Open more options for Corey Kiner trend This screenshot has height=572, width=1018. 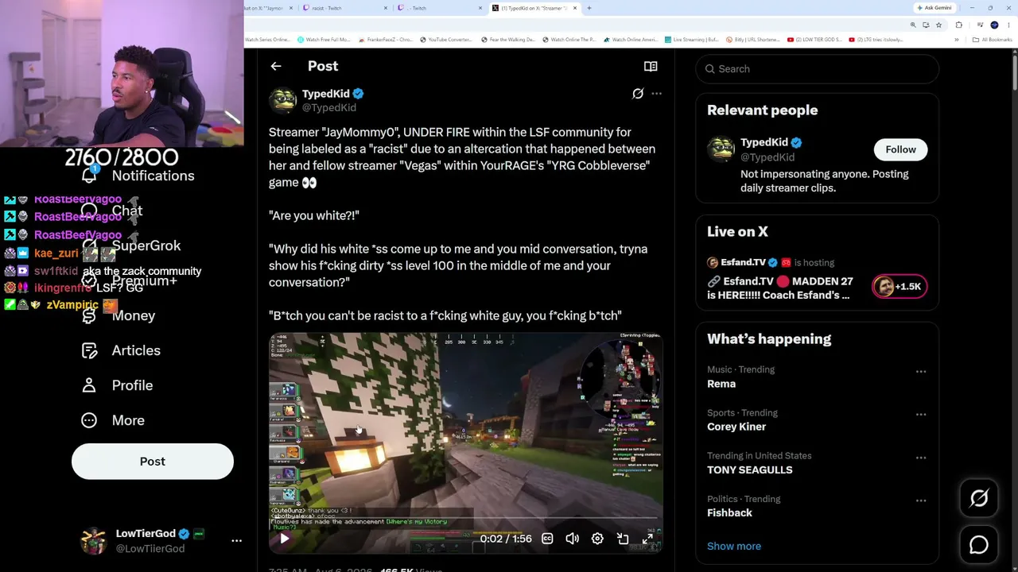point(921,415)
